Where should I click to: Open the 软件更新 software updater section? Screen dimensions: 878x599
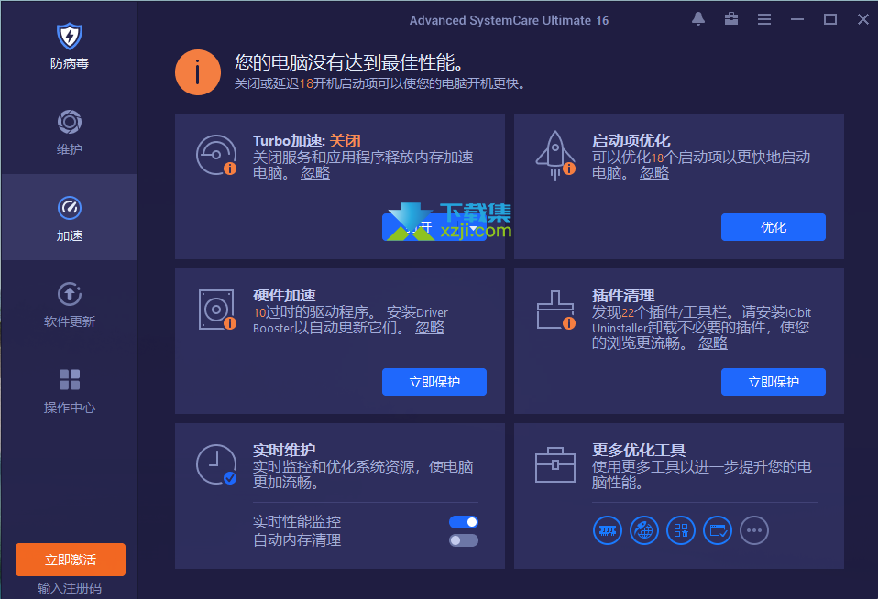(70, 305)
